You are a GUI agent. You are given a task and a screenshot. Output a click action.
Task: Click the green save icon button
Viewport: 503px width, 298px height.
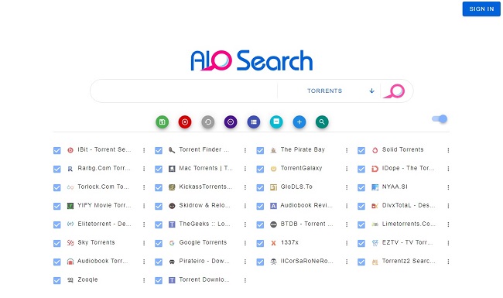[x=162, y=122]
